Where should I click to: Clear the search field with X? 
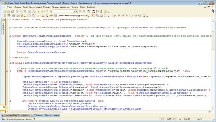click(77, 11)
